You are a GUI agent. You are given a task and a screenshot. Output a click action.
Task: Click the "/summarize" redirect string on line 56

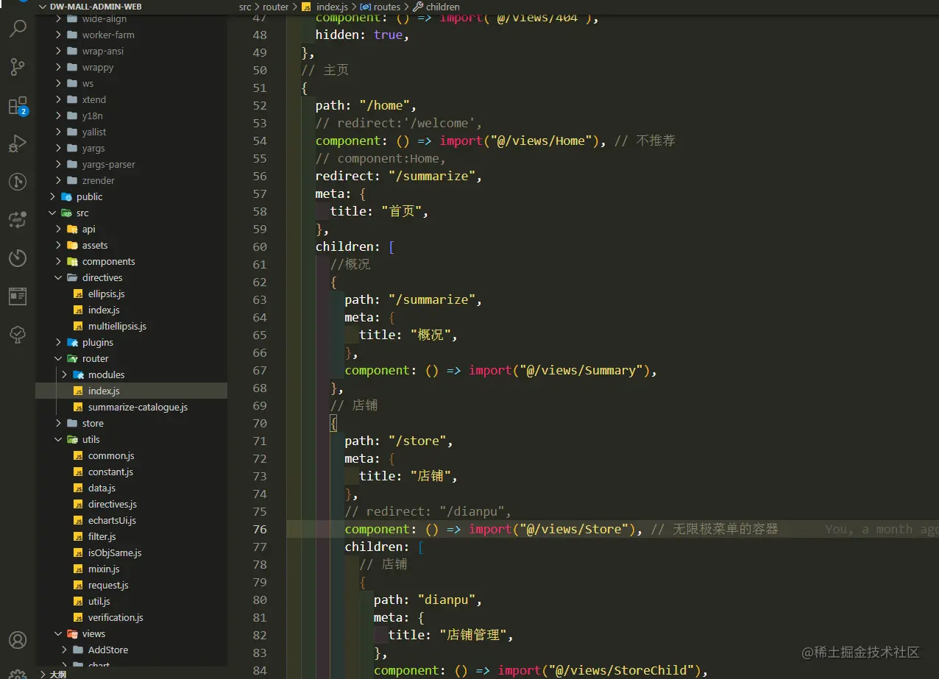(432, 176)
